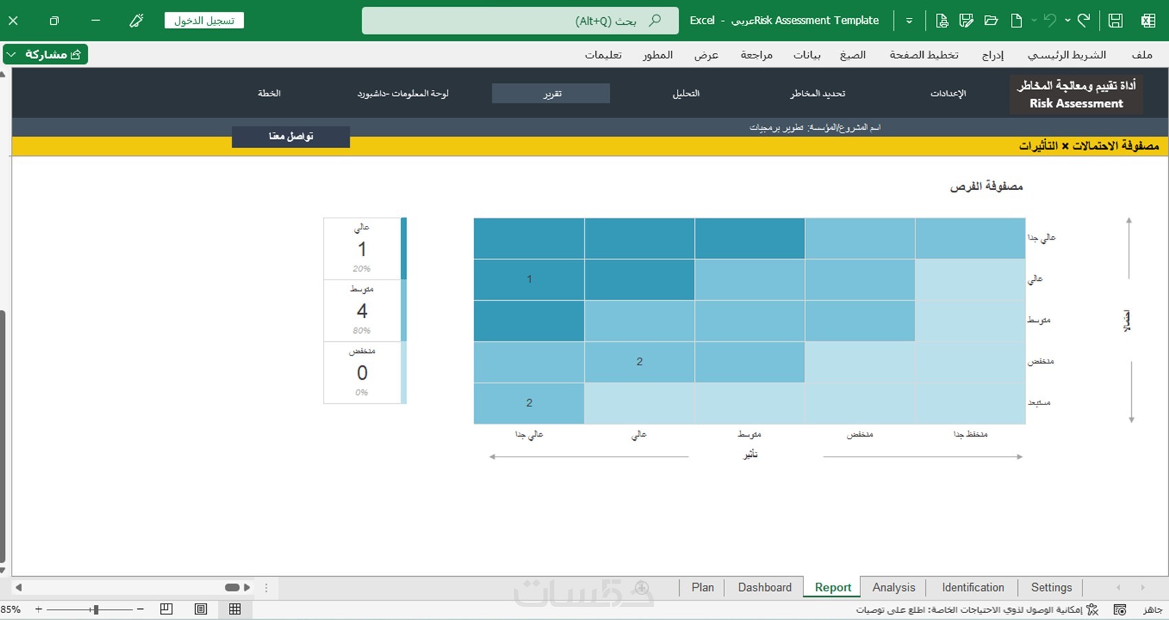Open Customize Quick Access Toolbar dropdown

tap(909, 21)
